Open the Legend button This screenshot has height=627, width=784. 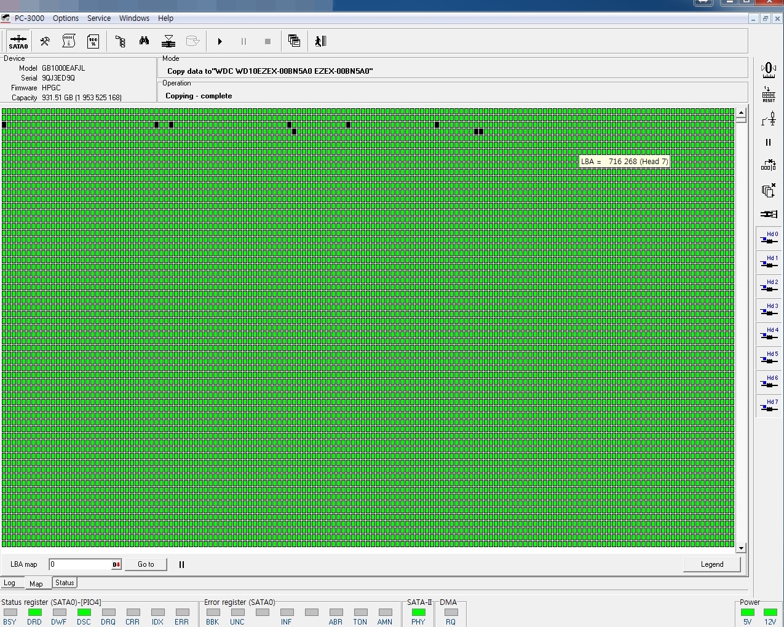pyautogui.click(x=712, y=564)
